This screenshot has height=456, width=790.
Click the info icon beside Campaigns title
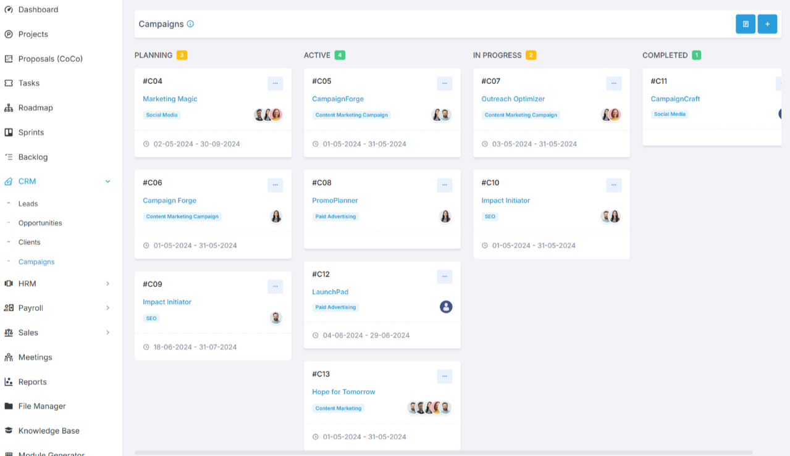pos(190,24)
